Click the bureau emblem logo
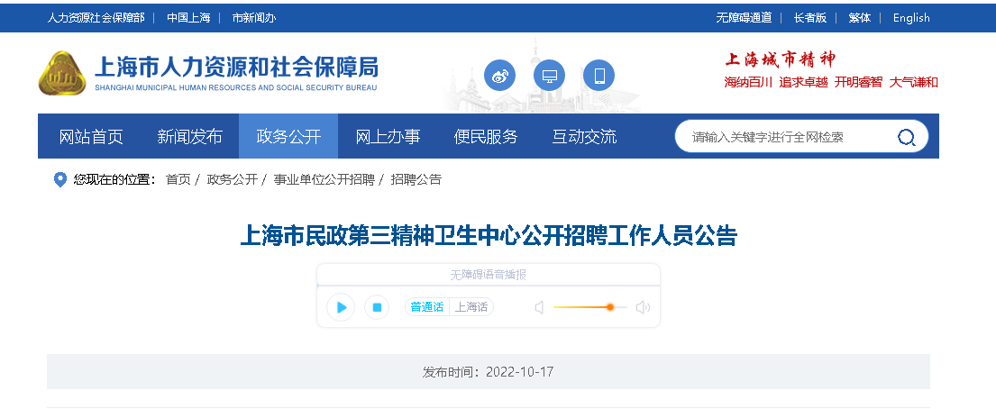 tap(61, 73)
